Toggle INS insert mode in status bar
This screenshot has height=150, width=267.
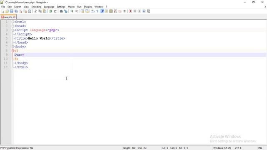click(260, 148)
